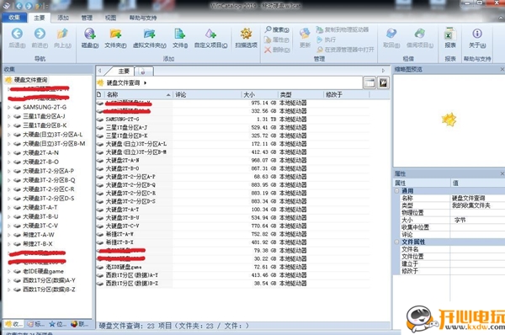
Task: Select 大硬盘(日立)3T-分区A-L in tree
Action: click(52, 135)
